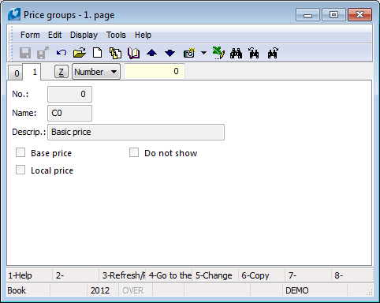This screenshot has height=303, width=380.
Task: Go to next record with down arrow
Action: pyautogui.click(x=170, y=53)
